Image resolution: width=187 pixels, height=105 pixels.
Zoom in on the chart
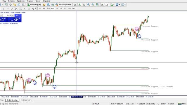point(89,5)
